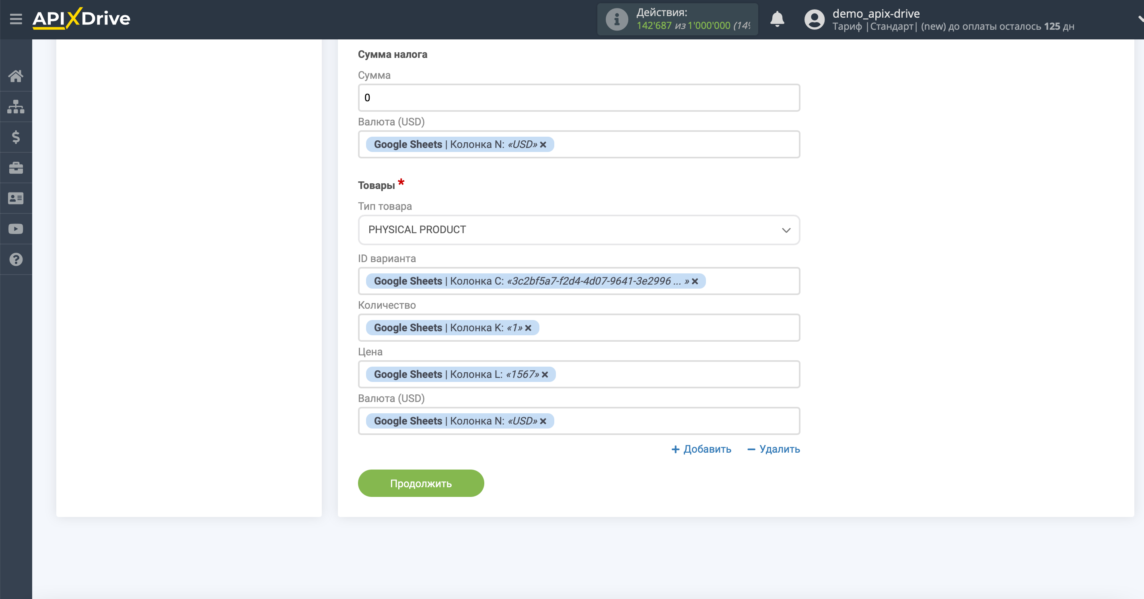Remove Колонка N tag in product currency
The width and height of the screenshot is (1144, 599).
[543, 421]
